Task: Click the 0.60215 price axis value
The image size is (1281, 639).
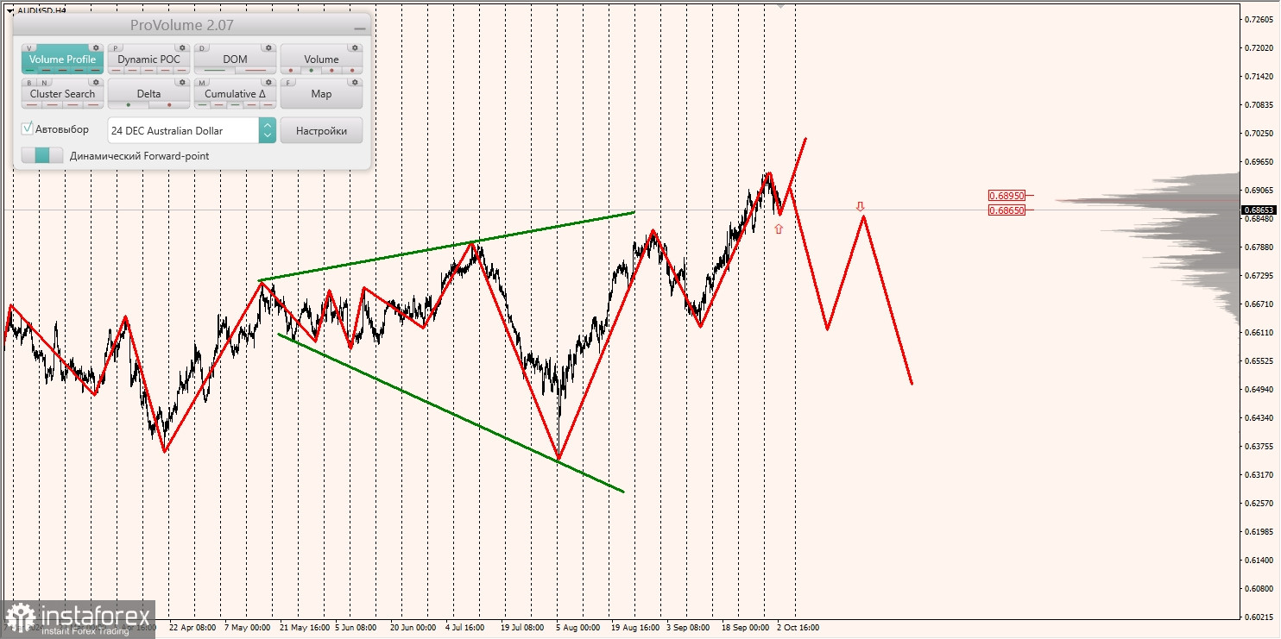Action: click(x=1260, y=617)
